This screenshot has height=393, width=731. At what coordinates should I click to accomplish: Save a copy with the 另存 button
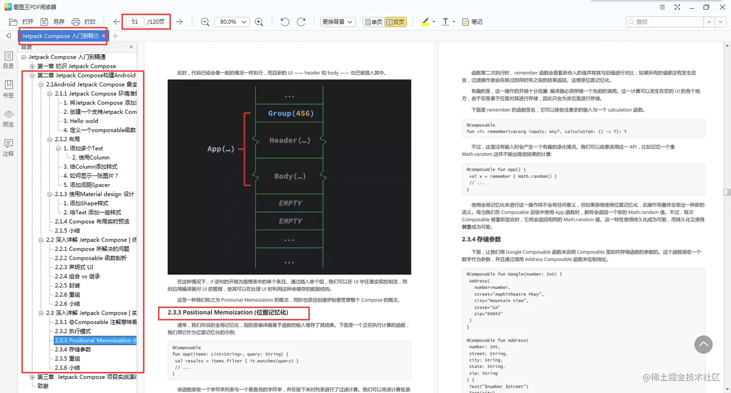pos(53,22)
